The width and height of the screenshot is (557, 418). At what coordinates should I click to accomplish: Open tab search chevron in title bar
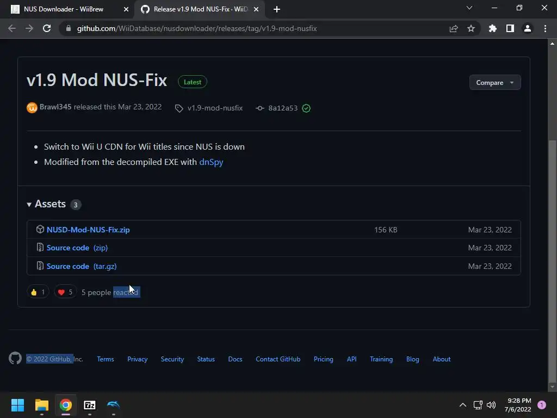pos(469,8)
